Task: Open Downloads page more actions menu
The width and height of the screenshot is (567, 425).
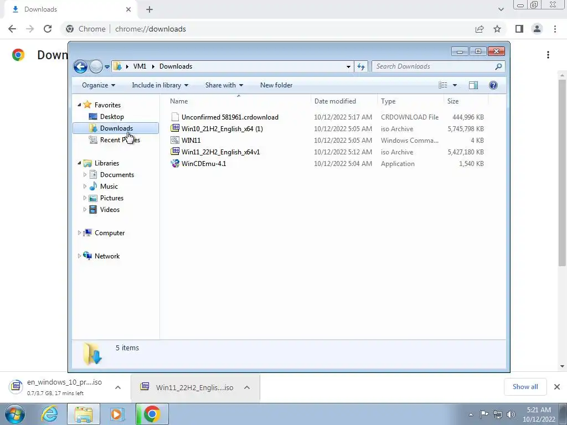Action: [548, 55]
